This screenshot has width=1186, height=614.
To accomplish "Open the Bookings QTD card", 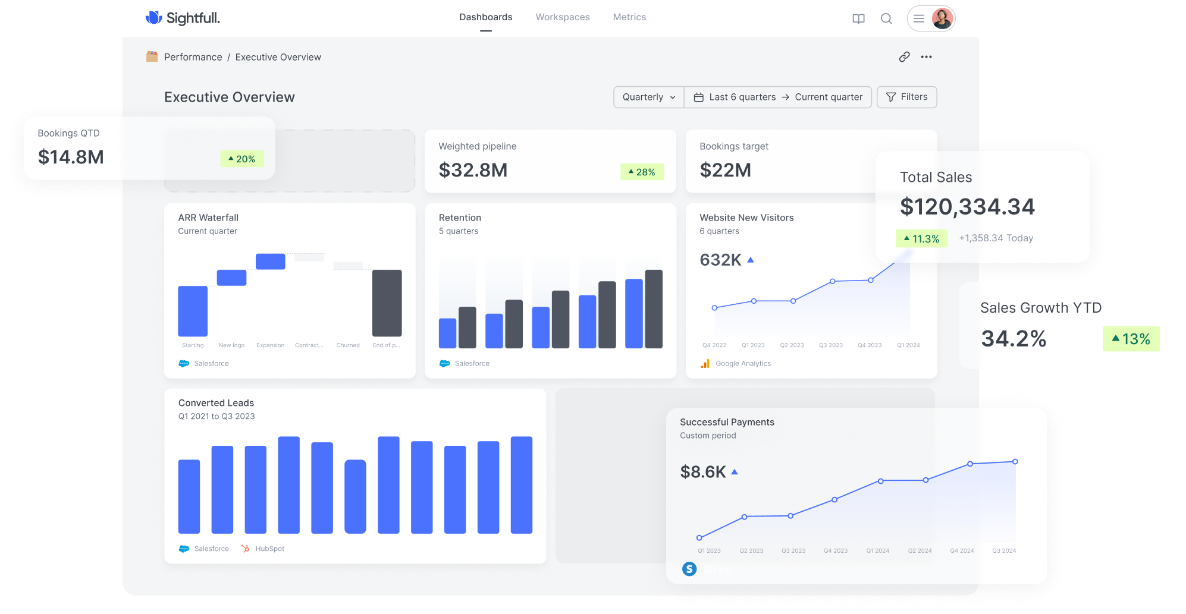I will (149, 148).
